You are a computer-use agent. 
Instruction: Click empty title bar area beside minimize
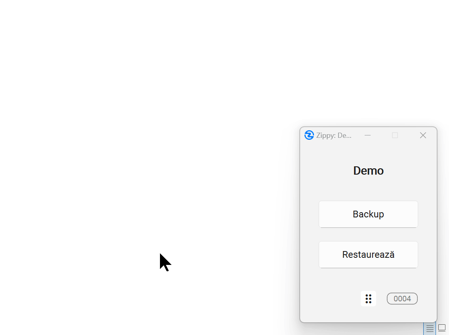pos(381,135)
